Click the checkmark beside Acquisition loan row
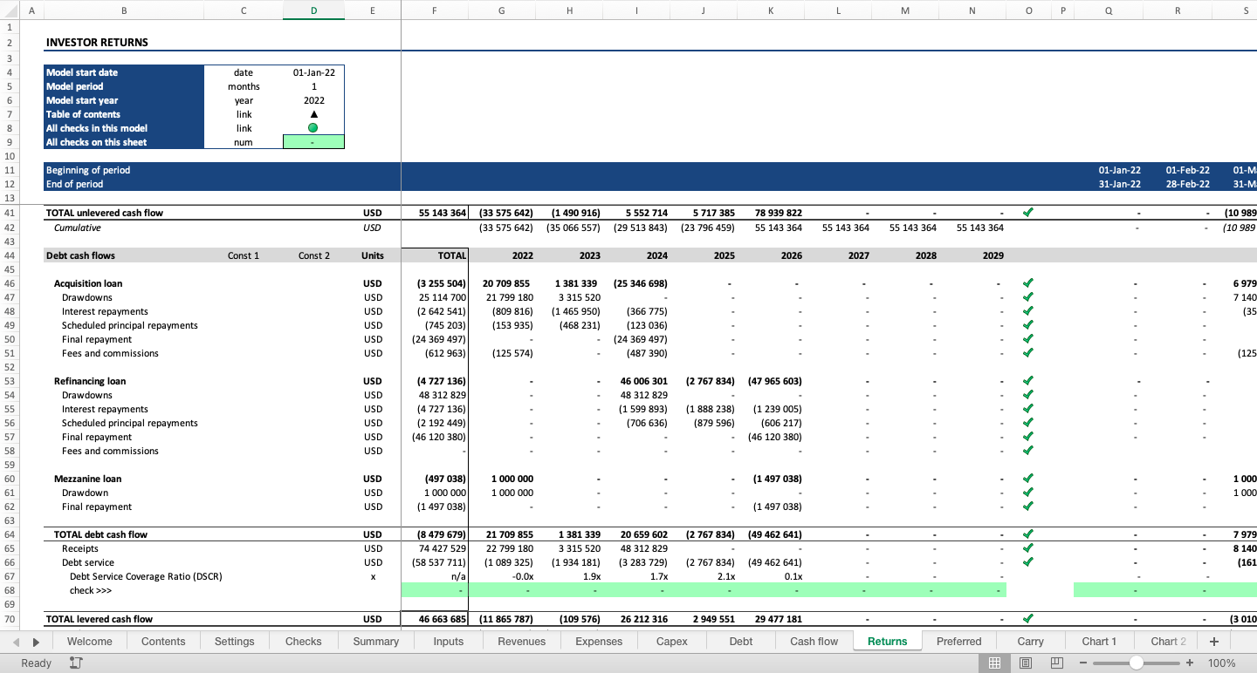1257x673 pixels. [1028, 283]
